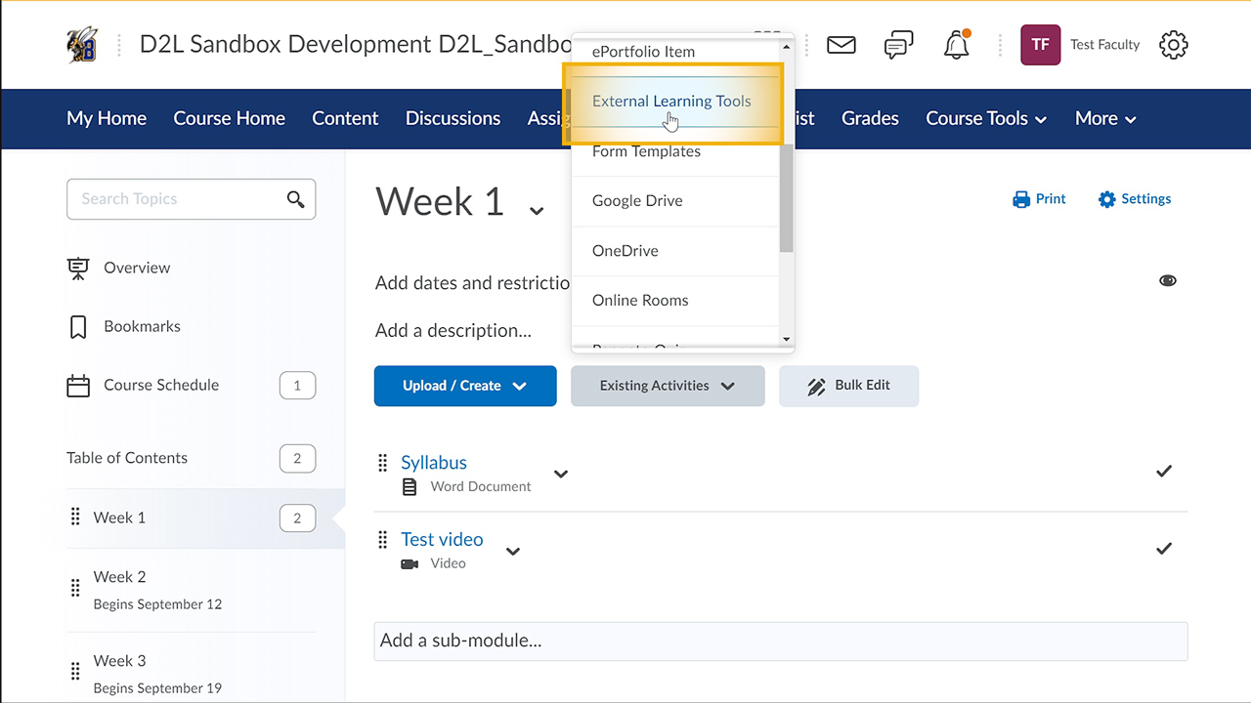Screen dimensions: 1251x703
Task: Open the Course Tools dropdown menu
Action: pos(985,118)
